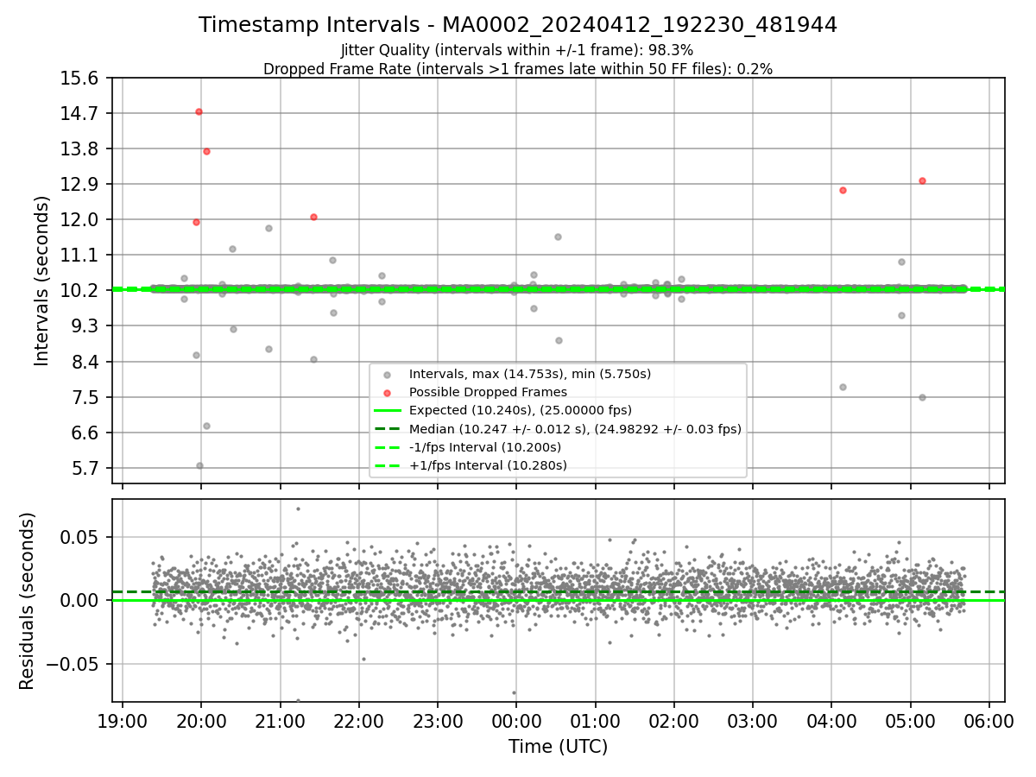
Task: Click the red dropped-frame point near 13.8 seconds
Action: pyautogui.click(x=206, y=151)
